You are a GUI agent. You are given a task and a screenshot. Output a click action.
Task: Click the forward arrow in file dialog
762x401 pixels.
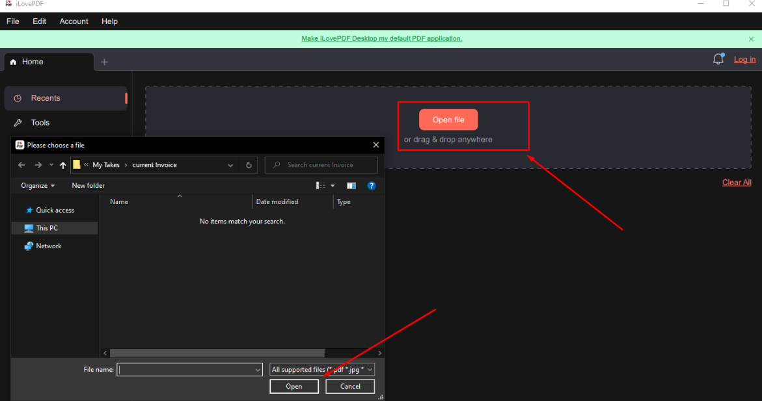click(38, 165)
